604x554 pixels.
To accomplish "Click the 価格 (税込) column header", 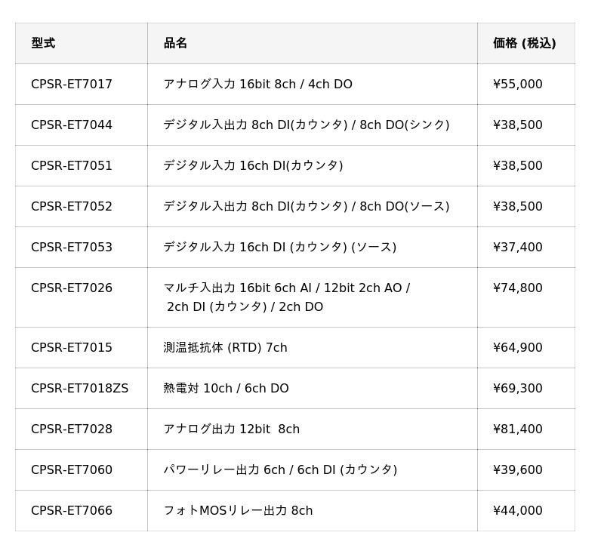I will 524,43.
